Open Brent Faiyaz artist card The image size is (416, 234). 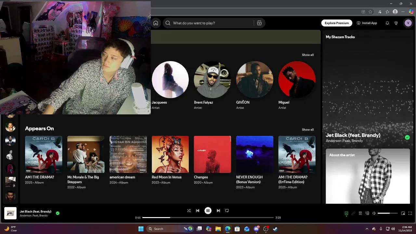(x=213, y=85)
